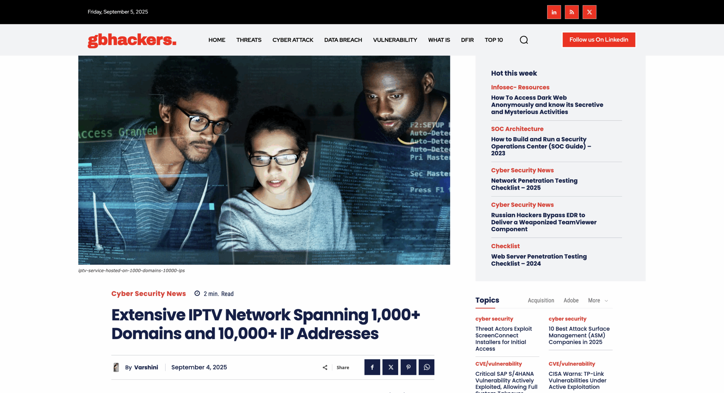Select the Adobe topic tab
Screen dimensions: 724x393
coord(571,300)
